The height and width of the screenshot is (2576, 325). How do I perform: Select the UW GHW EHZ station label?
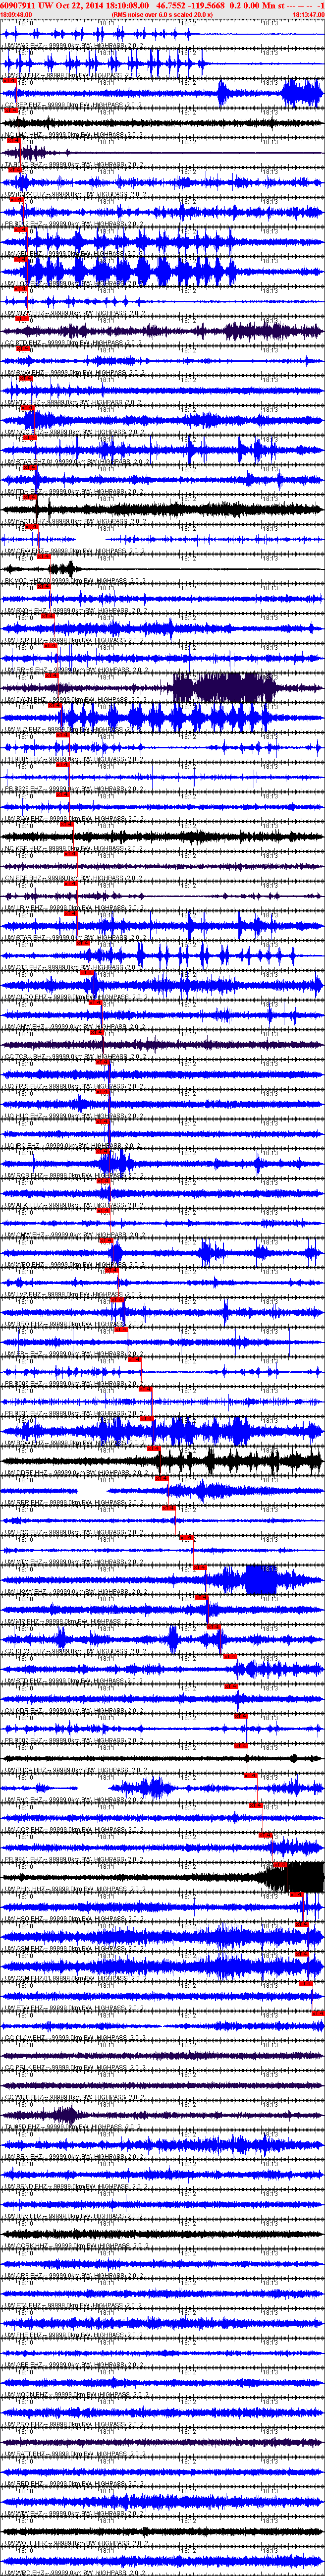(74, 1027)
